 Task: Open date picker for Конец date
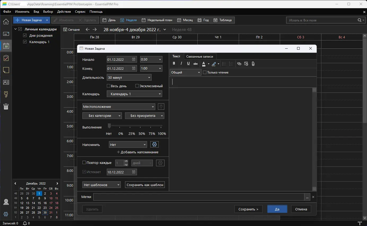pos(134,68)
